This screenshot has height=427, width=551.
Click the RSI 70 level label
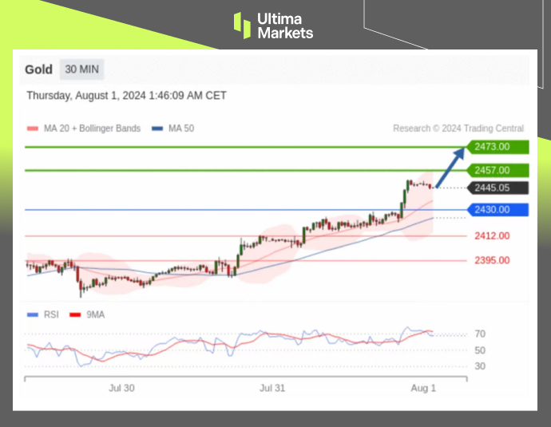click(480, 334)
